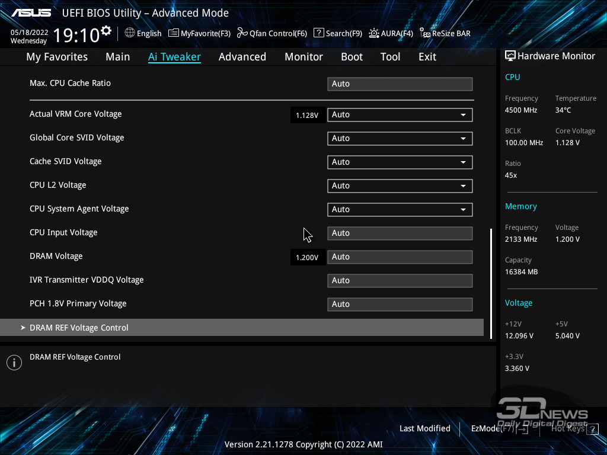Click the 1.200V DRAM voltage readout
The width and height of the screenshot is (607, 455).
coord(307,257)
